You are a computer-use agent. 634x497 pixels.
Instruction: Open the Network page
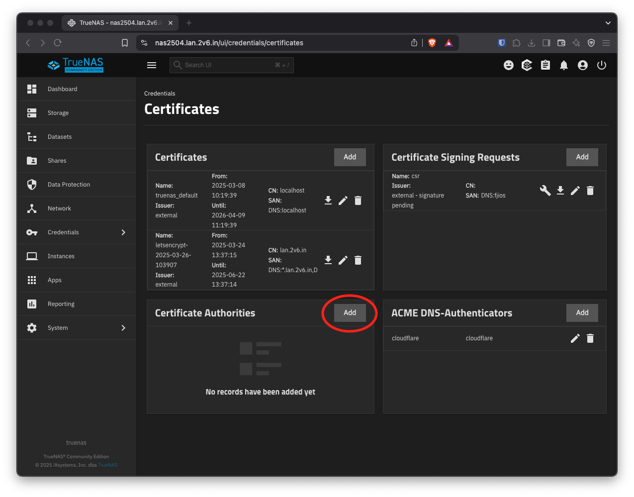(x=77, y=208)
